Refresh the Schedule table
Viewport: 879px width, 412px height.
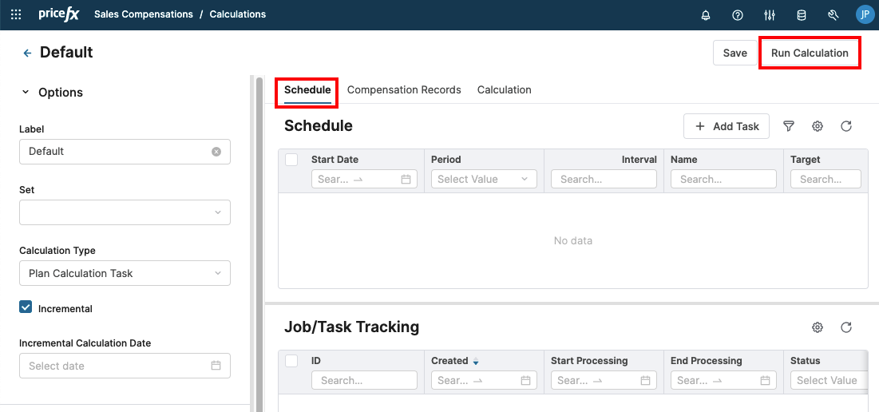(846, 126)
